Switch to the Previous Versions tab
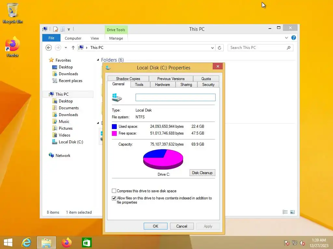The image size is (333, 249). pyautogui.click(x=171, y=78)
